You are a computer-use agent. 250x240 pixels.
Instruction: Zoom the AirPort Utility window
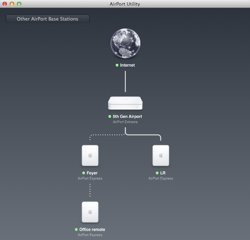[19, 4]
